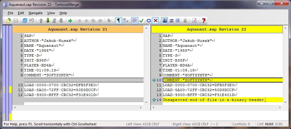The width and height of the screenshot is (291, 129).
Task: Click the Save floppy disk icon
Action: (16, 21)
